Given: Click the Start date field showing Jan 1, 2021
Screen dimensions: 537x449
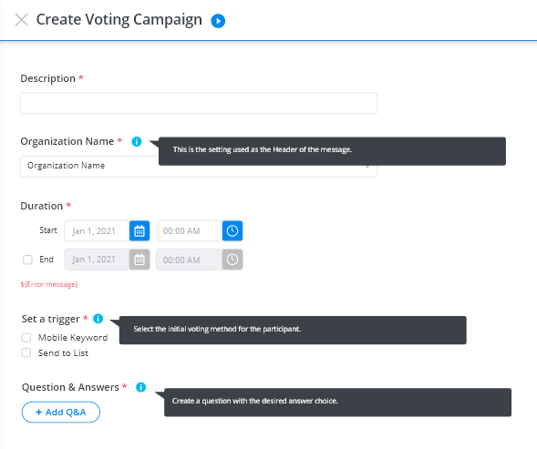Looking at the screenshot, I should 98,231.
